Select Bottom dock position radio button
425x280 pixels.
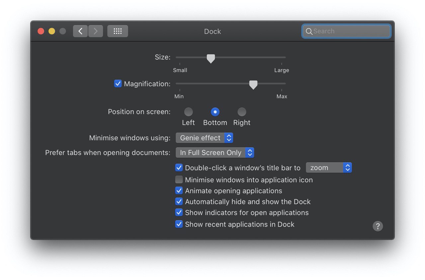tap(215, 112)
